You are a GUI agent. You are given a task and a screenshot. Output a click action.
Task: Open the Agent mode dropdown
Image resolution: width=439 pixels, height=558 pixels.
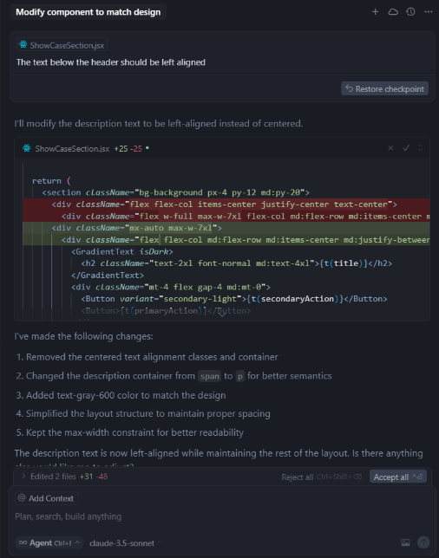point(49,543)
